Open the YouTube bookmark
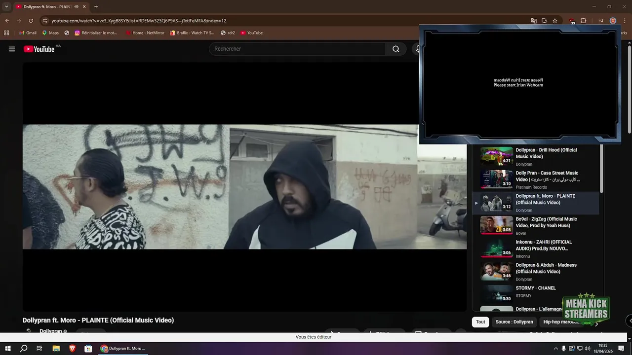632x355 pixels. (x=252, y=33)
